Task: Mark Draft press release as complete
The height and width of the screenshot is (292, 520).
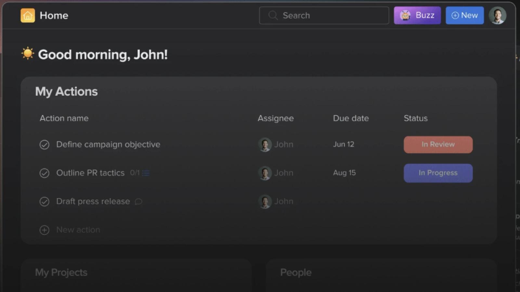Action: [x=45, y=202]
